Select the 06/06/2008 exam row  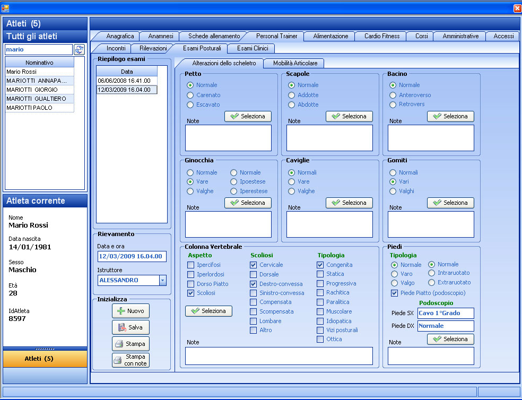pos(124,81)
